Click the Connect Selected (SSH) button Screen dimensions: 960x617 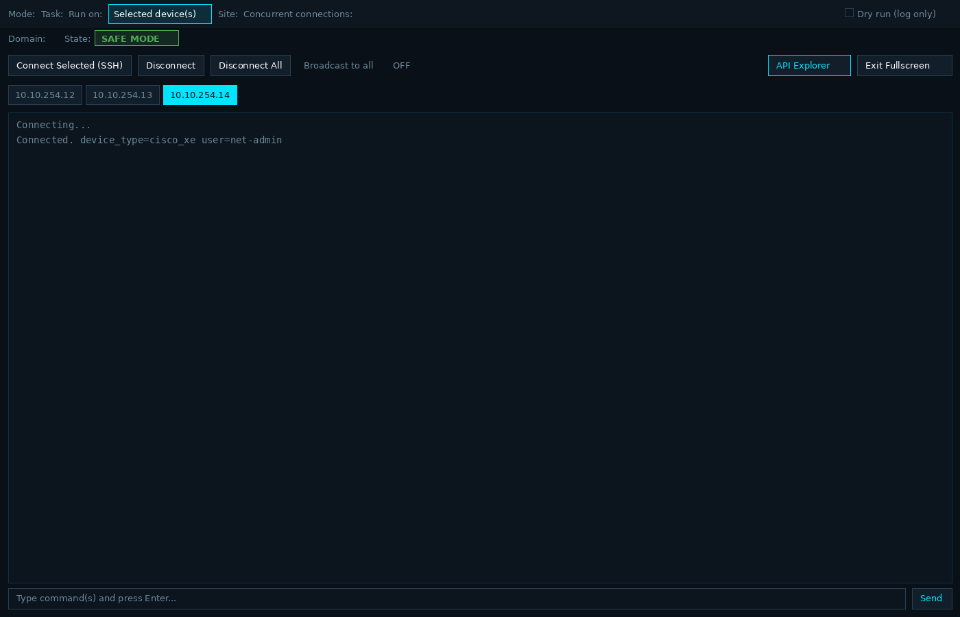[69, 65]
